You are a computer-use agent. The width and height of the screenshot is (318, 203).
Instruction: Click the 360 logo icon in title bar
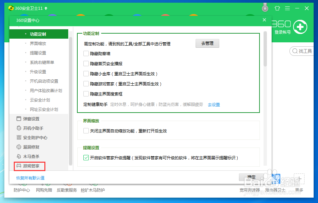[11, 8]
